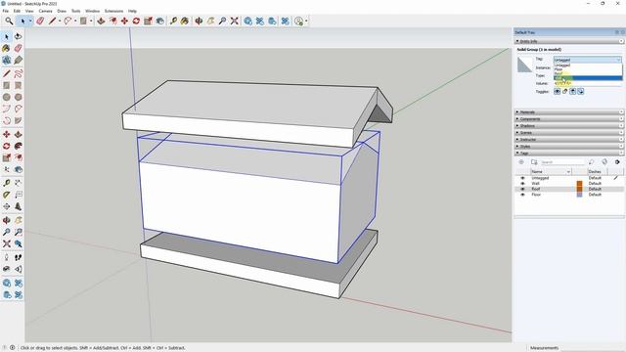Expand the Components panel

(569, 119)
